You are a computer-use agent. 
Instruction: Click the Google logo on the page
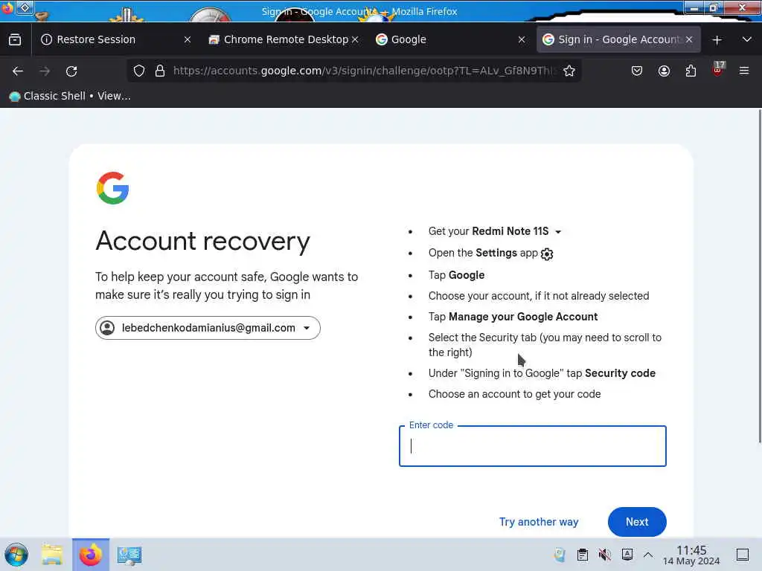[113, 188]
